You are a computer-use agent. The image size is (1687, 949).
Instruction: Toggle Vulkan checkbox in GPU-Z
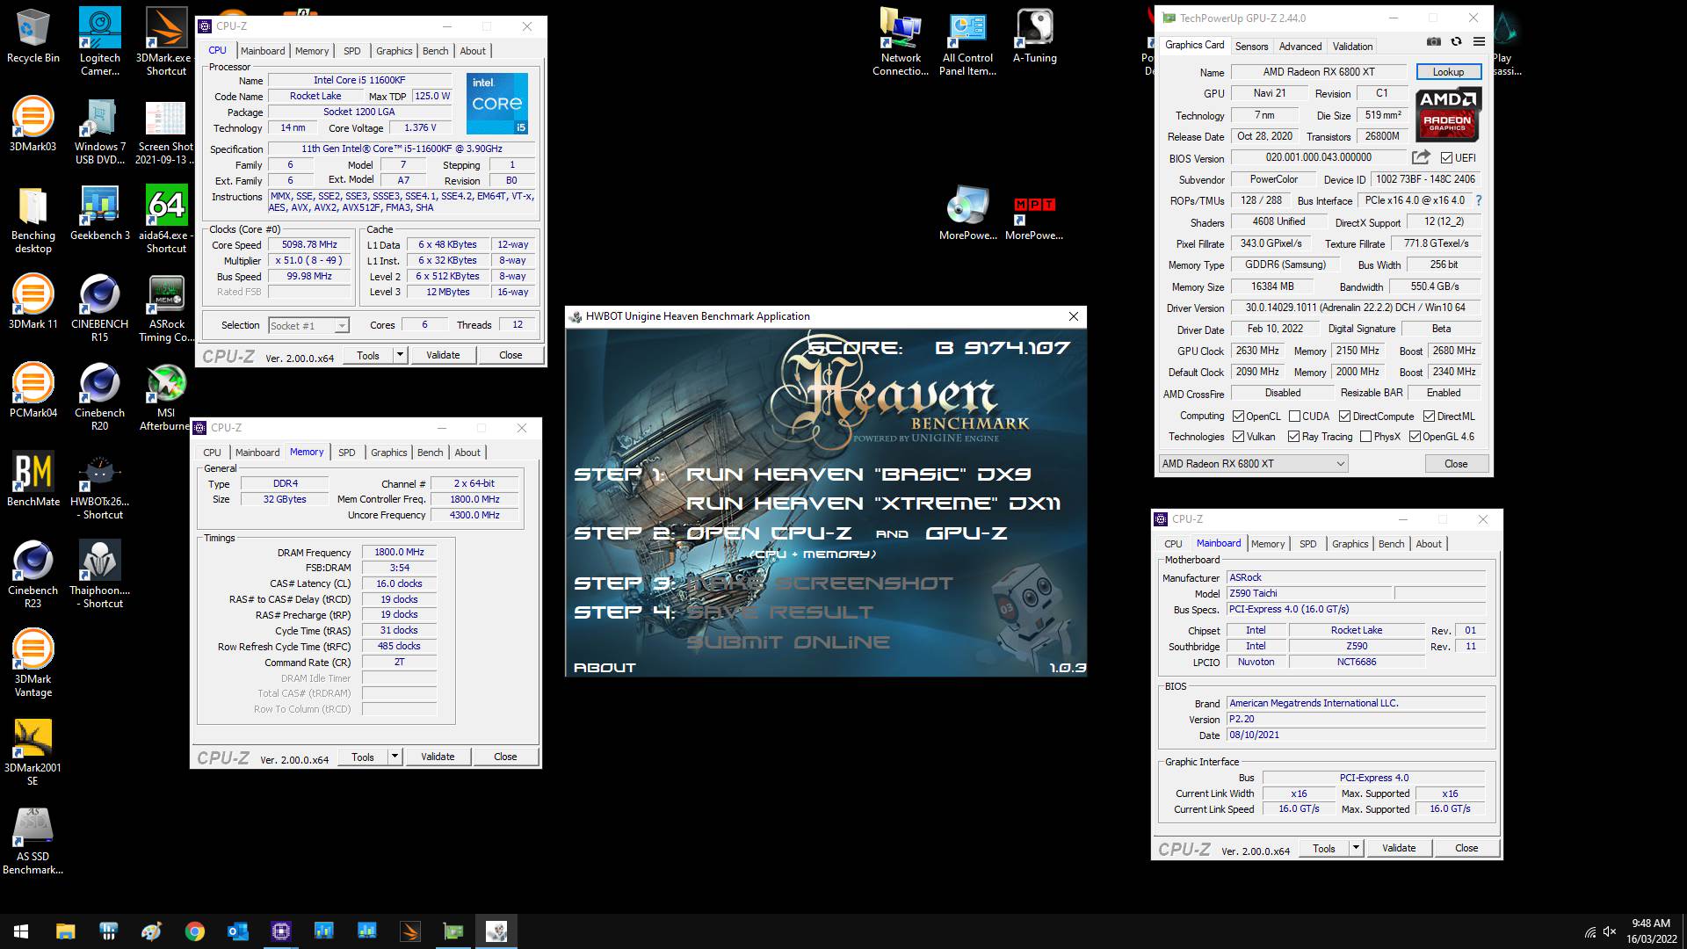pyautogui.click(x=1238, y=437)
